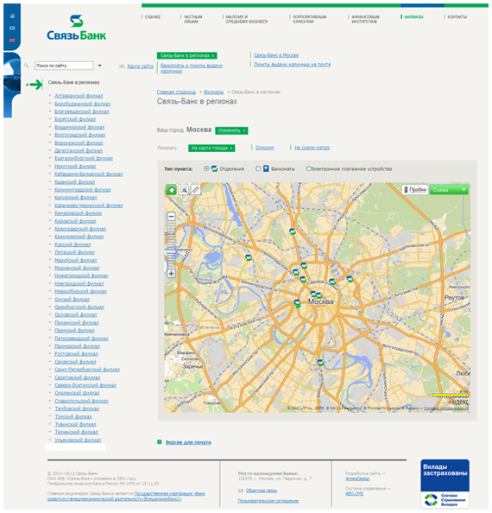The width and height of the screenshot is (492, 513).
Task: Switch to the Списком view
Action: pos(265,148)
